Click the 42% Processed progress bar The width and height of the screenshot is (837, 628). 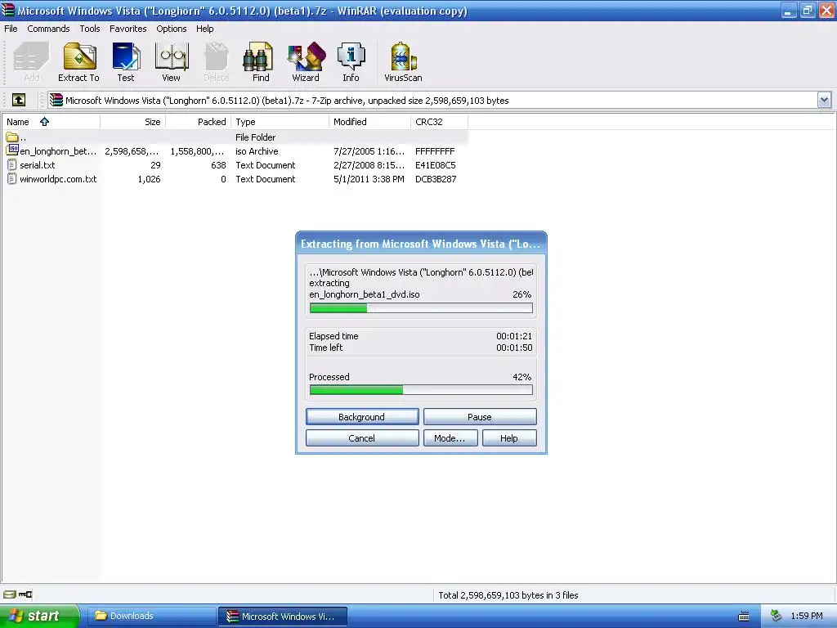point(421,390)
